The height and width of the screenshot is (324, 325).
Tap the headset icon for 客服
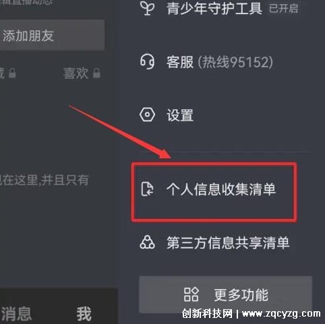[147, 62]
